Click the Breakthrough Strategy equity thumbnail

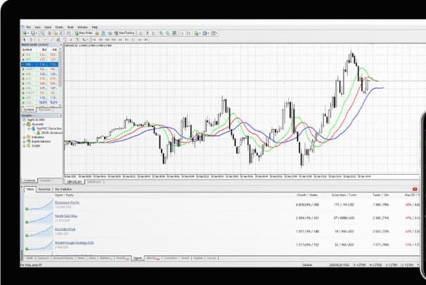click(39, 244)
